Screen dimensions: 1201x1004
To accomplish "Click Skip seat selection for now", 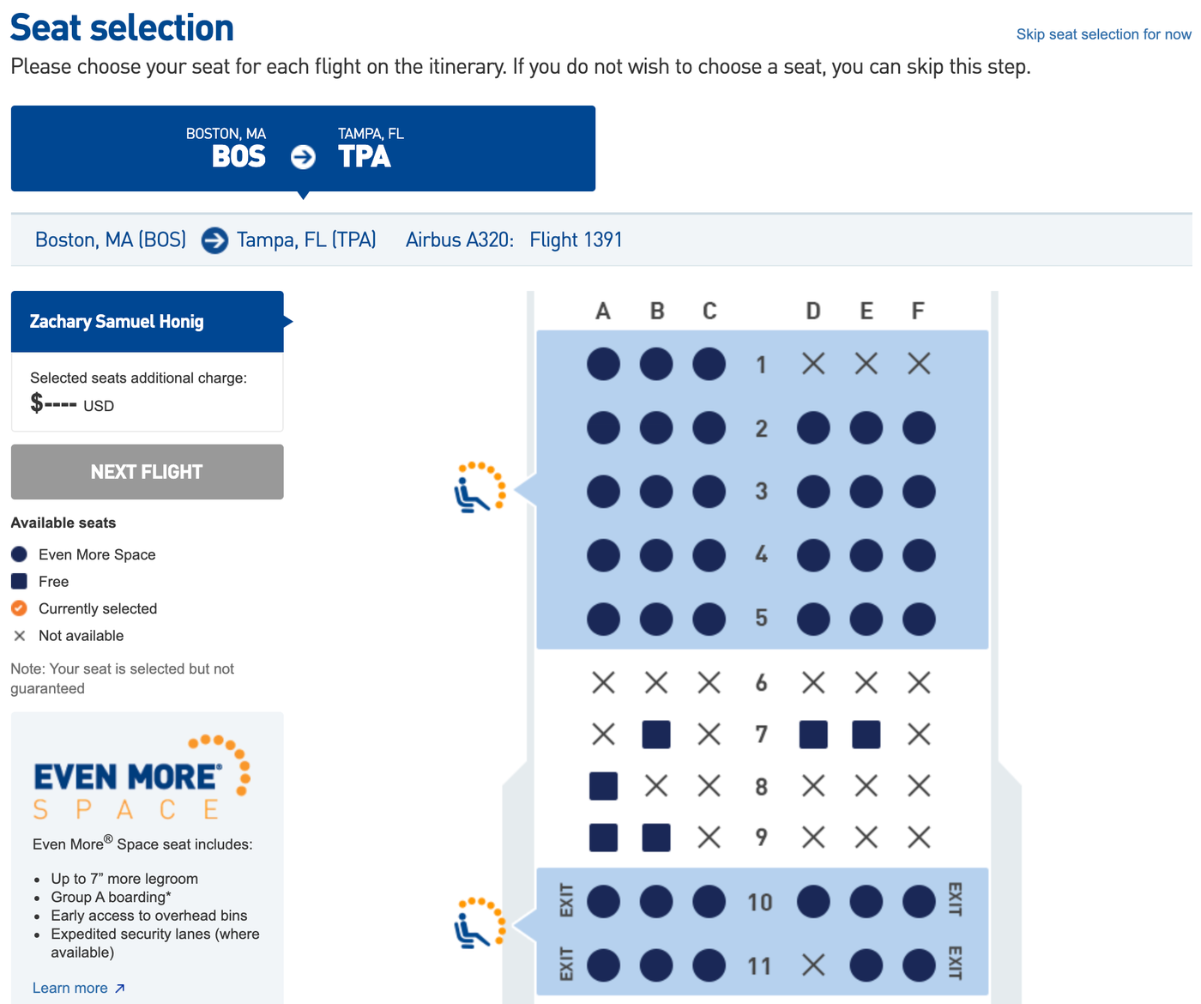I will [1103, 34].
